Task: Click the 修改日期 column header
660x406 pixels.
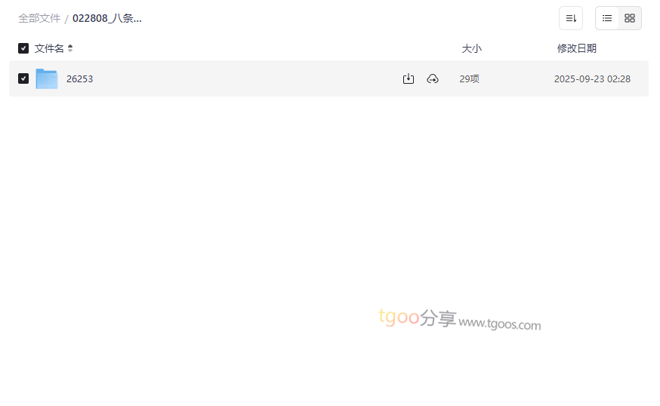Action: click(577, 48)
